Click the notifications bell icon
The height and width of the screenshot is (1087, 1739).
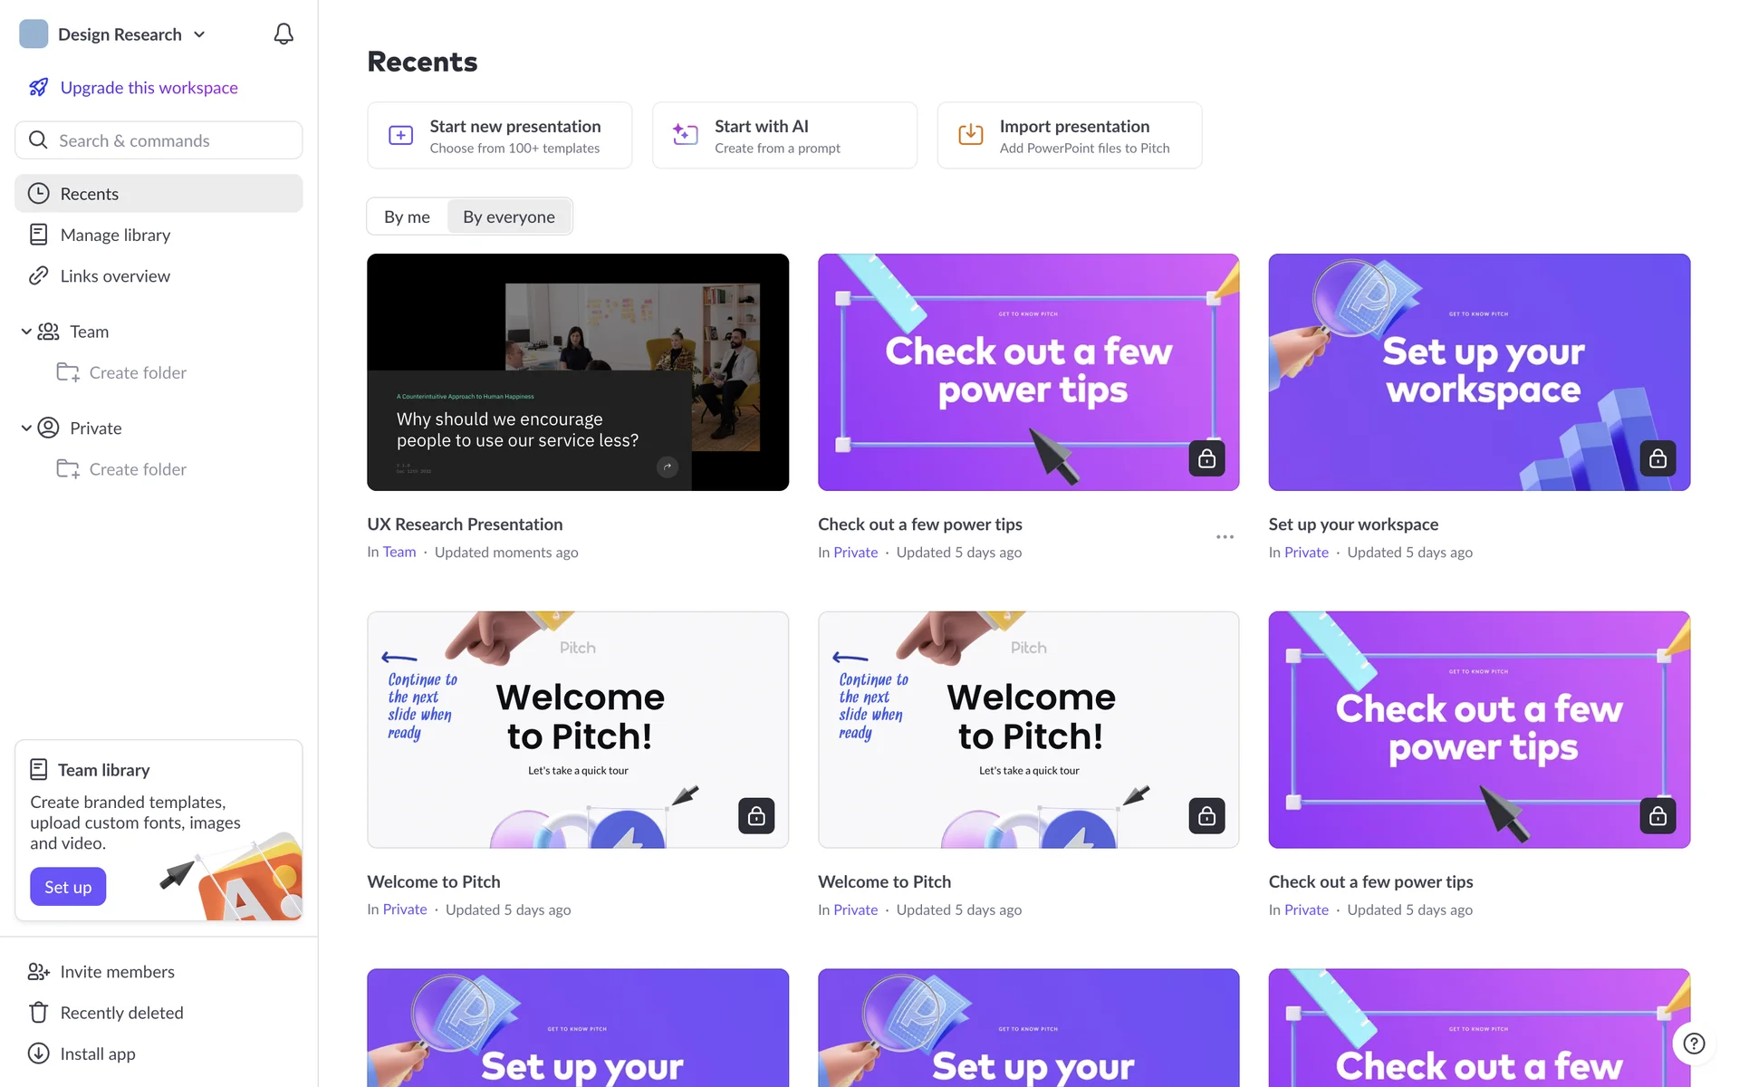283,34
